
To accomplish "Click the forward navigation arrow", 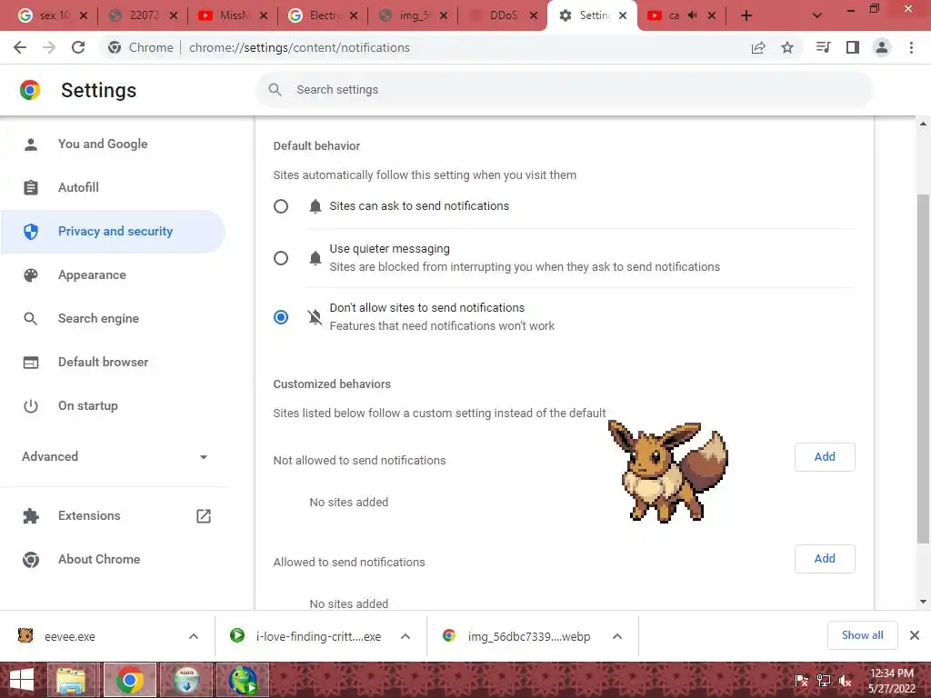I will (49, 47).
